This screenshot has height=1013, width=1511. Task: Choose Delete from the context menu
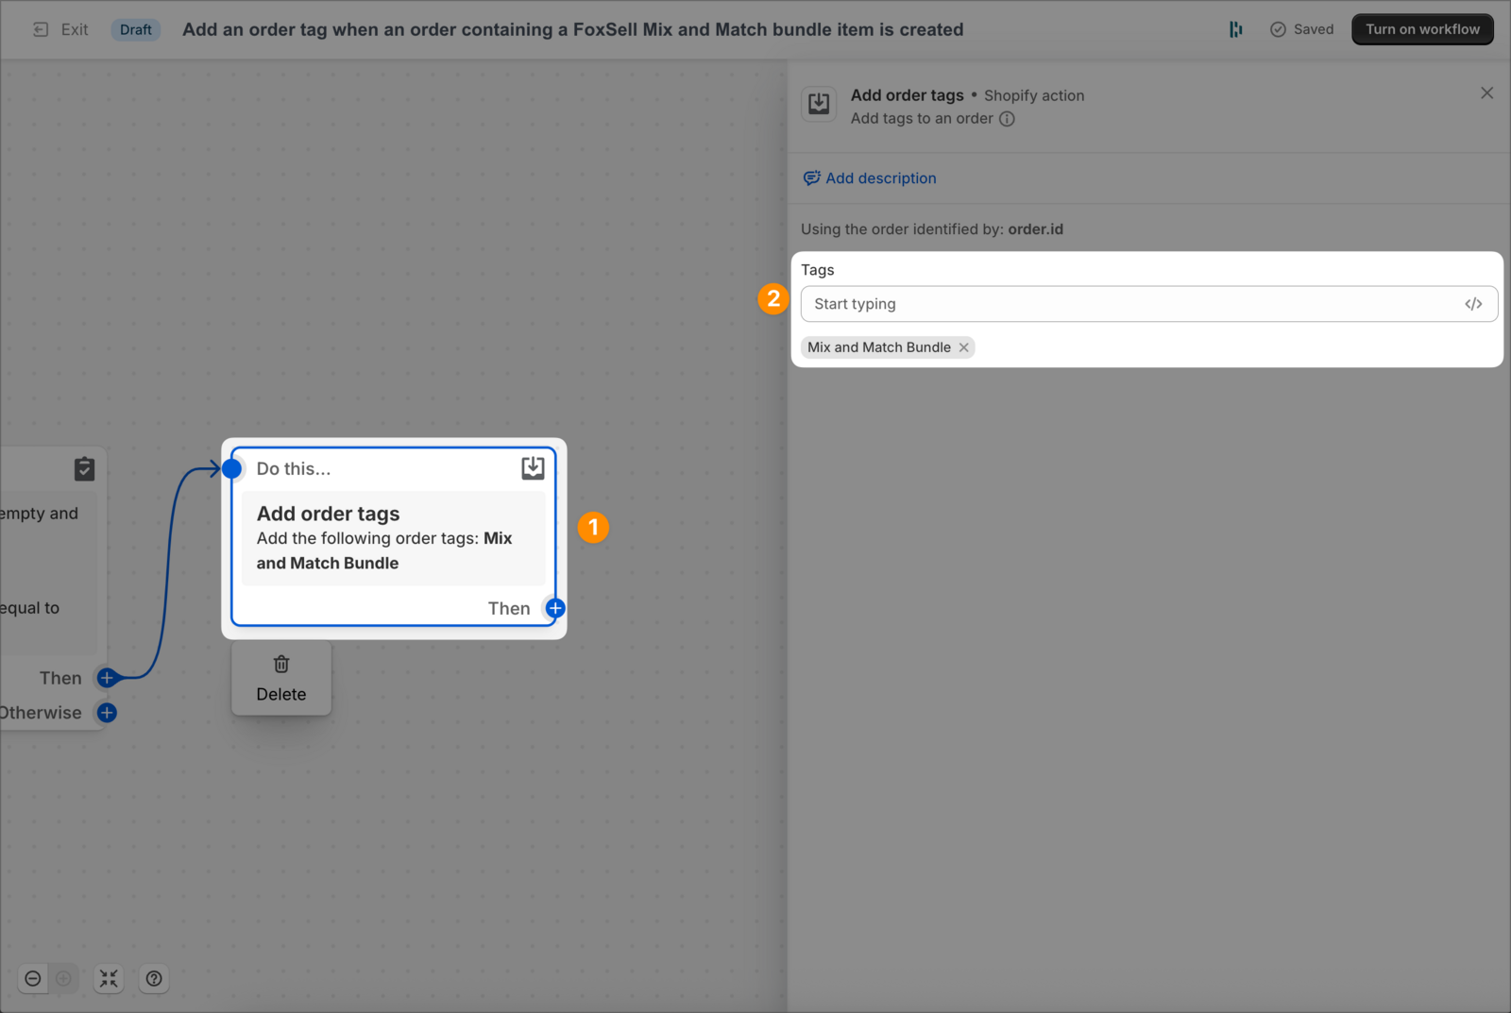point(280,694)
